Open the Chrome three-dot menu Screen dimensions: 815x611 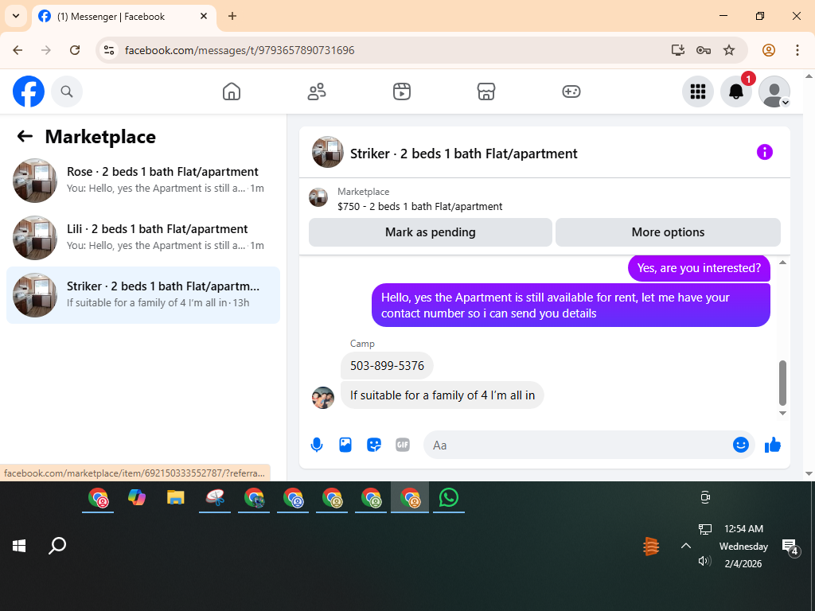point(797,50)
